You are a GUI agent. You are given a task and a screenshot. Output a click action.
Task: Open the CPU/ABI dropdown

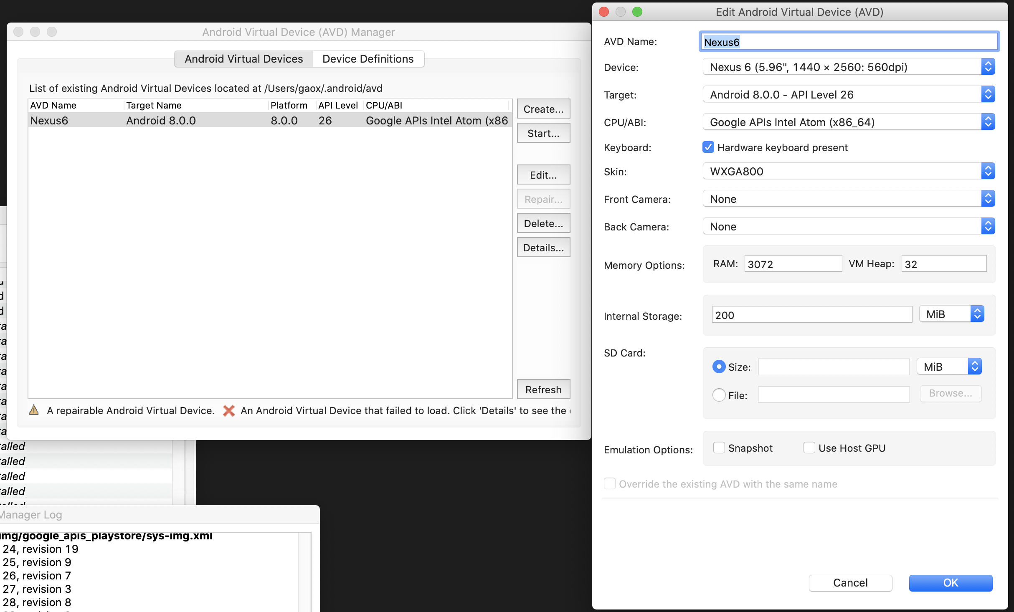(988, 122)
